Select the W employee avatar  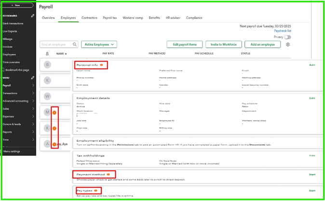[x=47, y=96]
